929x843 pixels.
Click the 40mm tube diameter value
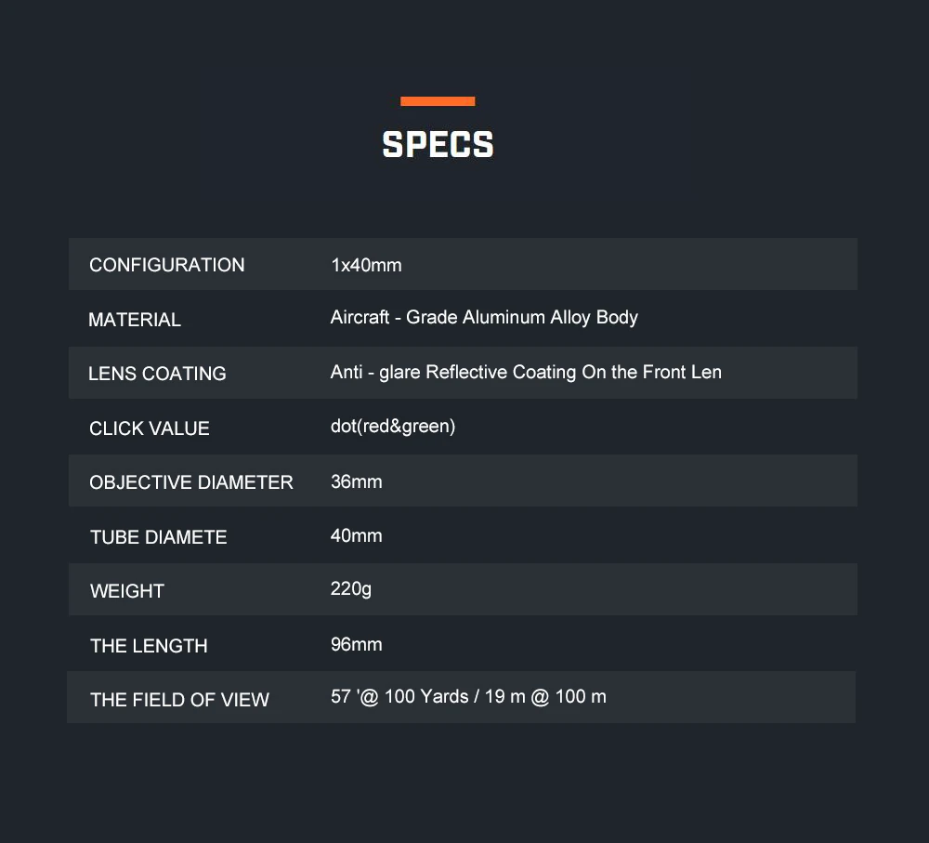[356, 535]
